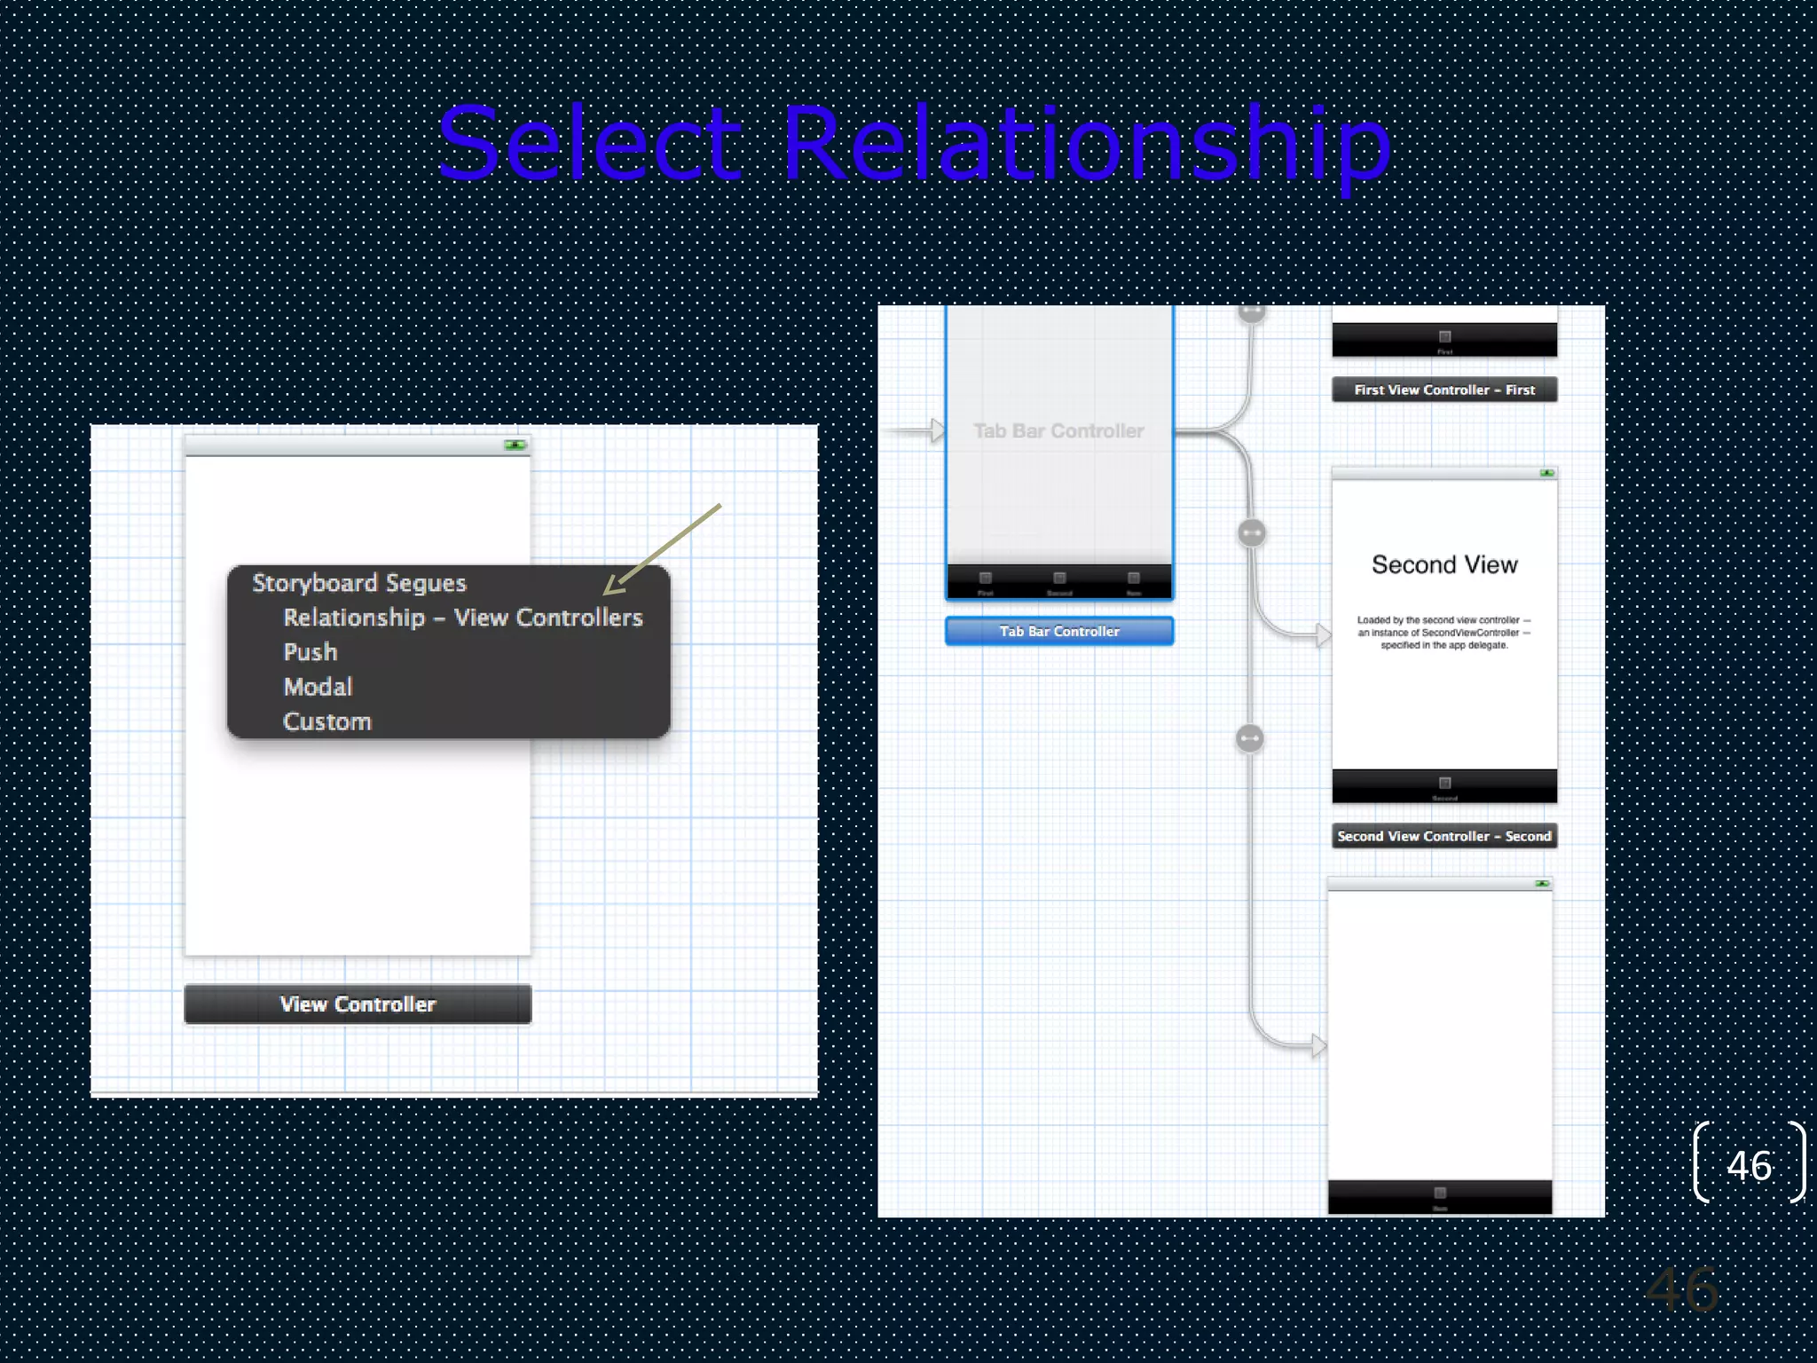Click the segue arrowhead entering Second View scene
Screen dimensions: 1817x1363
pos(1323,634)
